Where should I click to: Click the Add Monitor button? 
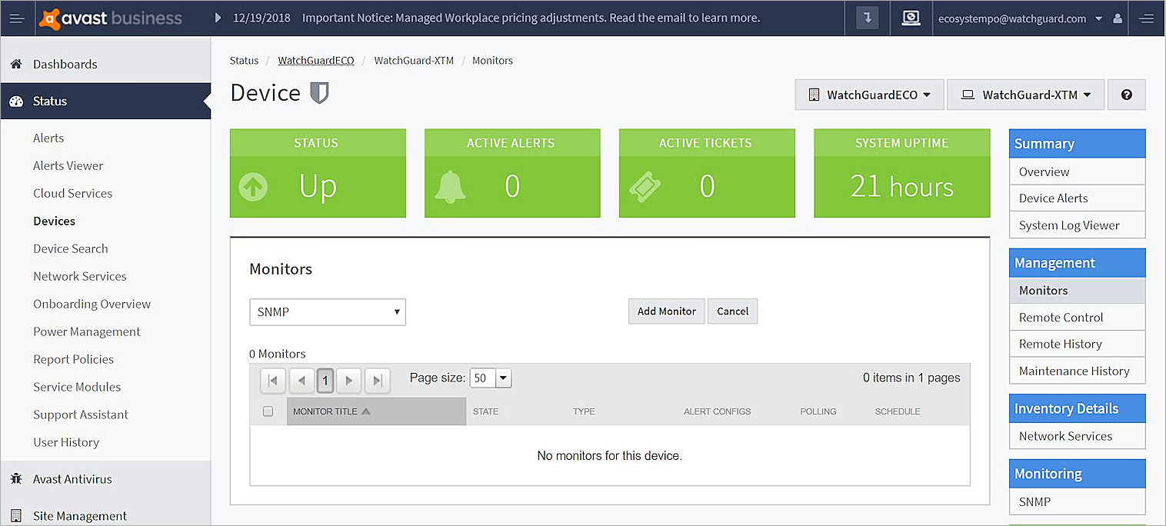pos(666,311)
